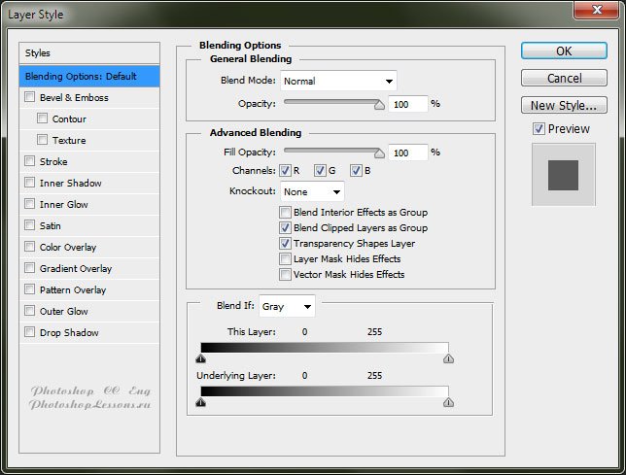This screenshot has width=626, height=475.
Task: Click the OK button
Action: [x=564, y=51]
